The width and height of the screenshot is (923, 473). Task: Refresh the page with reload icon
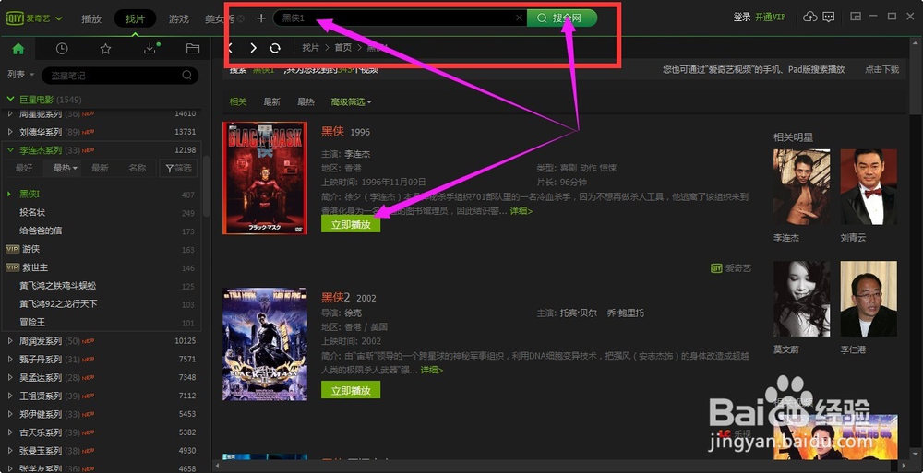pos(275,48)
